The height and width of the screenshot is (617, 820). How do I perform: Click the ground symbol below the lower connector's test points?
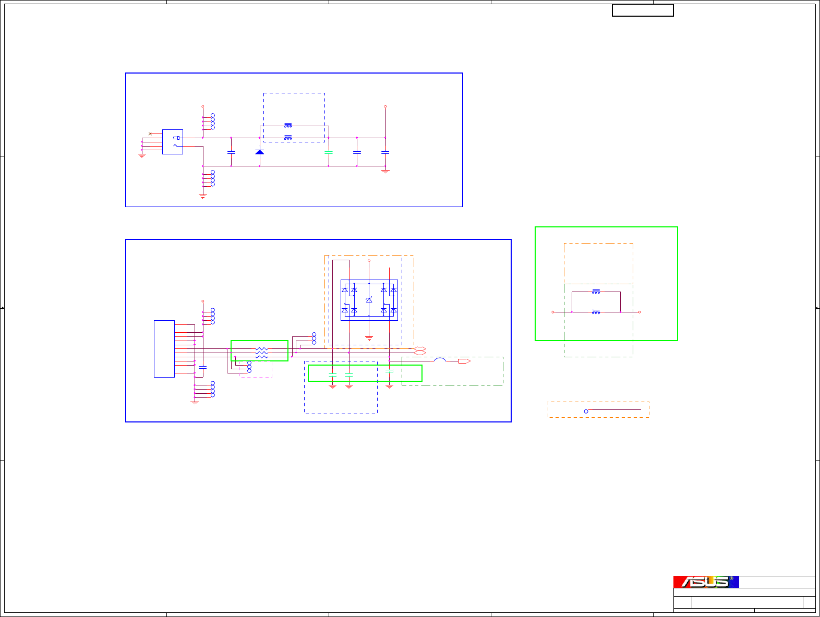click(x=195, y=403)
